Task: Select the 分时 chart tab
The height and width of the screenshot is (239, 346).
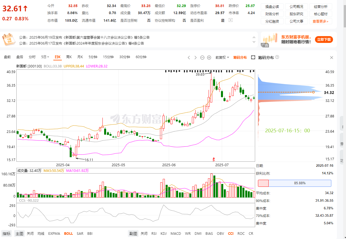Action: [x=32, y=57]
